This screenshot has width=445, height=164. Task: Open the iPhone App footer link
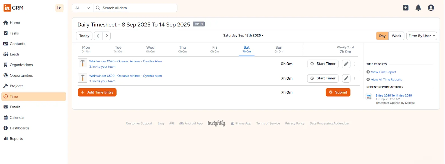241,123
